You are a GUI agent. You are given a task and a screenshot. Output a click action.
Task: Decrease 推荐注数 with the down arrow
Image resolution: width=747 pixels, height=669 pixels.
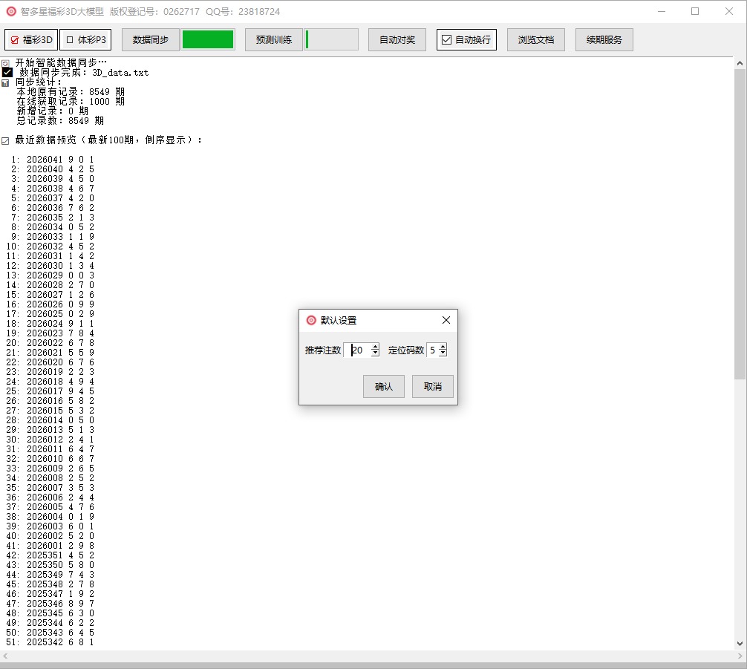[x=375, y=353]
